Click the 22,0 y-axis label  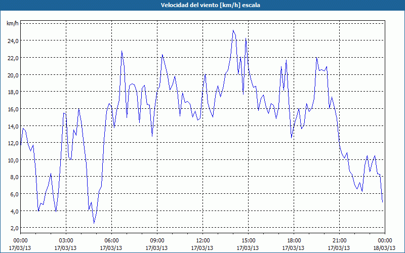click(x=14, y=58)
